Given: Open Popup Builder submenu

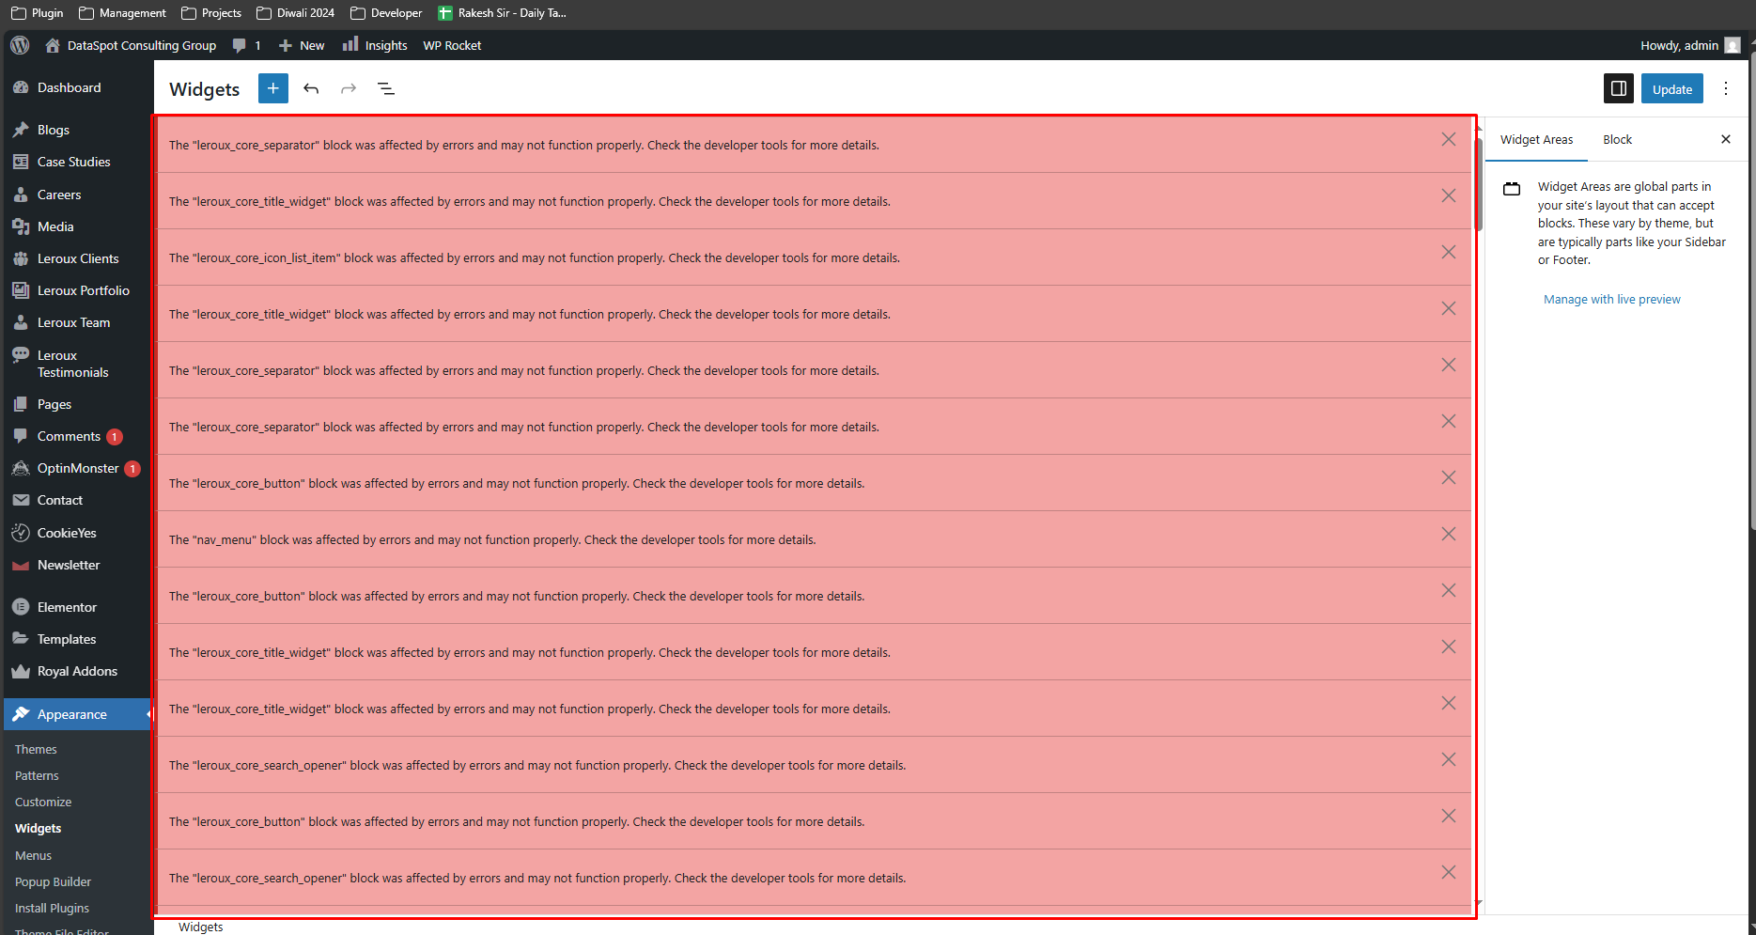Looking at the screenshot, I should (53, 881).
